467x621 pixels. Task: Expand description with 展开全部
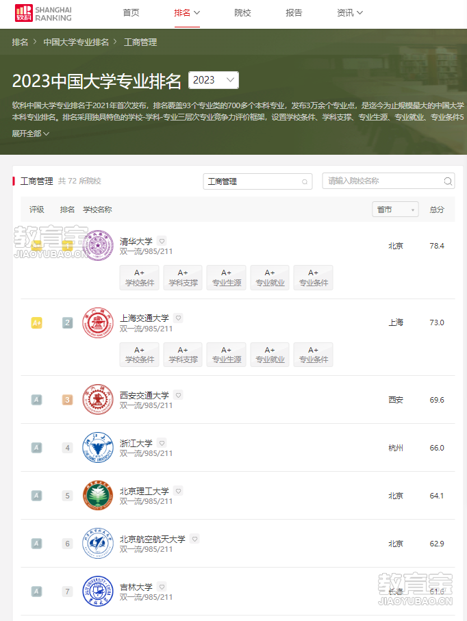pyautogui.click(x=31, y=134)
